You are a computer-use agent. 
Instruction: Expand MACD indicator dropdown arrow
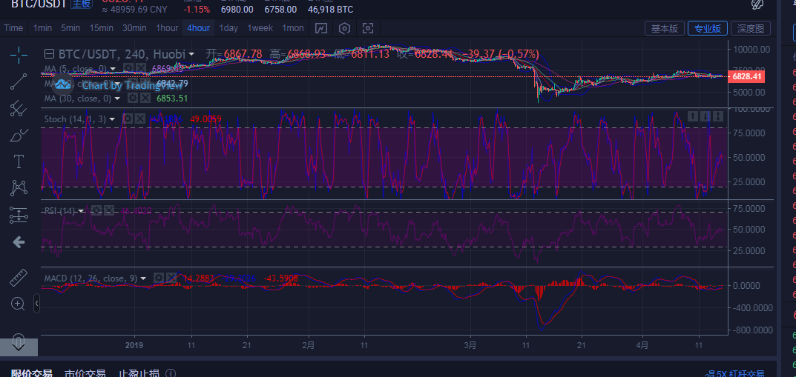(x=144, y=278)
